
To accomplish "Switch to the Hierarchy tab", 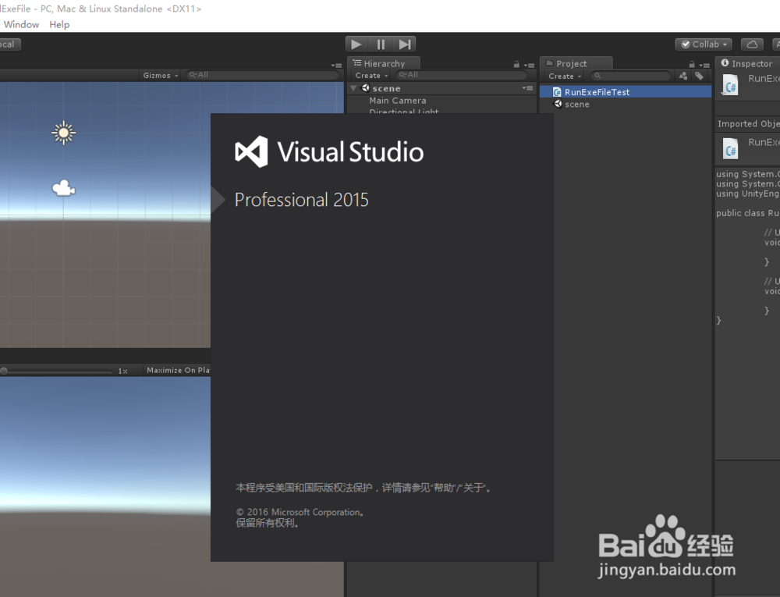I will (x=384, y=63).
